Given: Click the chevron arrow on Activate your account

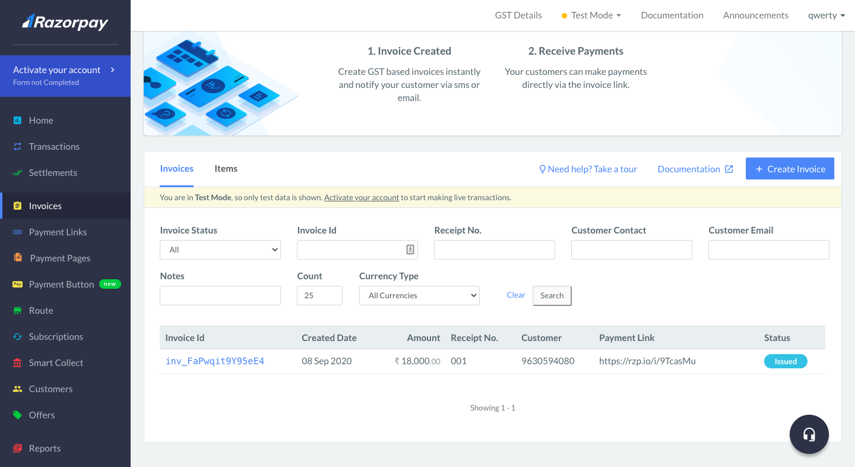Looking at the screenshot, I should point(112,70).
